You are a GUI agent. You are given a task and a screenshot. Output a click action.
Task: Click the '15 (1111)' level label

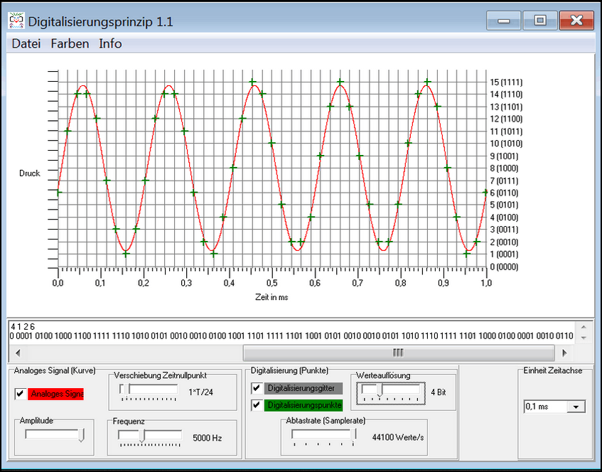click(506, 82)
